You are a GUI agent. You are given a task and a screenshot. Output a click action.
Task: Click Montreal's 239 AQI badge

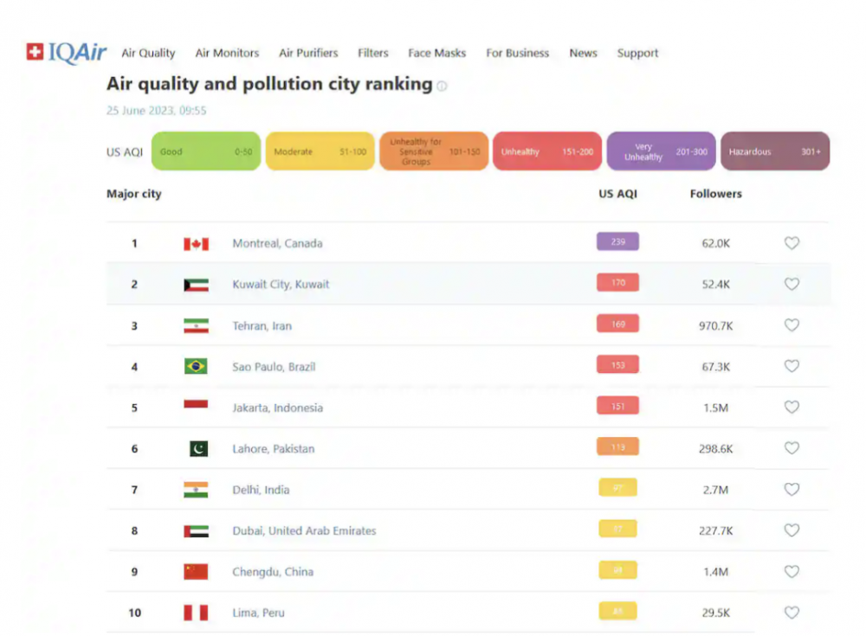point(617,242)
